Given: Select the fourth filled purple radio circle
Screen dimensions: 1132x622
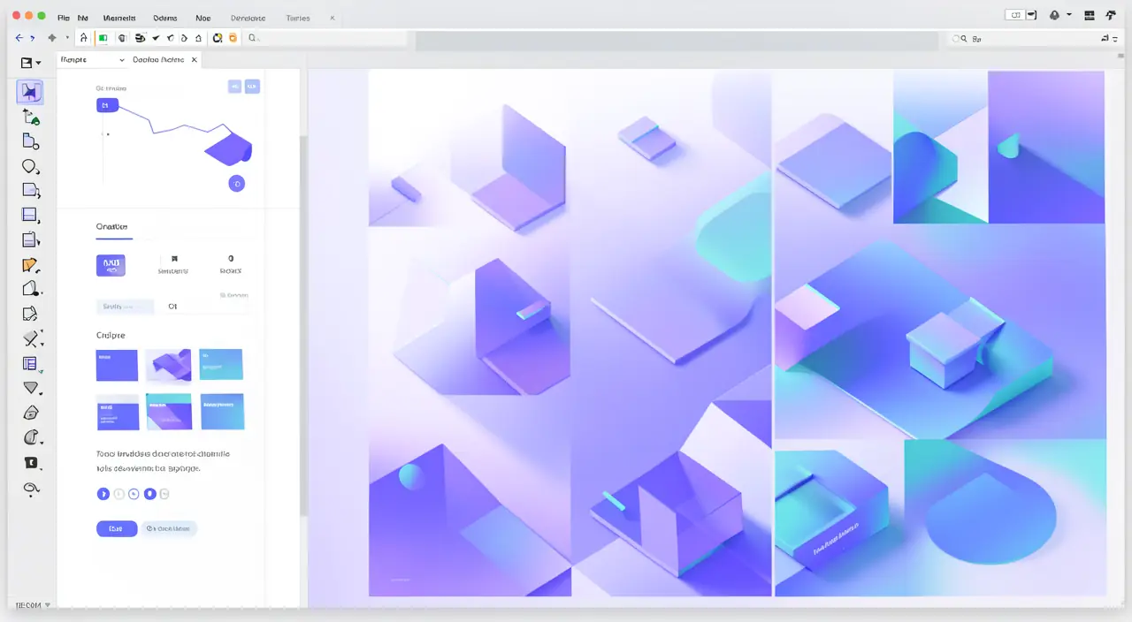Looking at the screenshot, I should pyautogui.click(x=149, y=494).
